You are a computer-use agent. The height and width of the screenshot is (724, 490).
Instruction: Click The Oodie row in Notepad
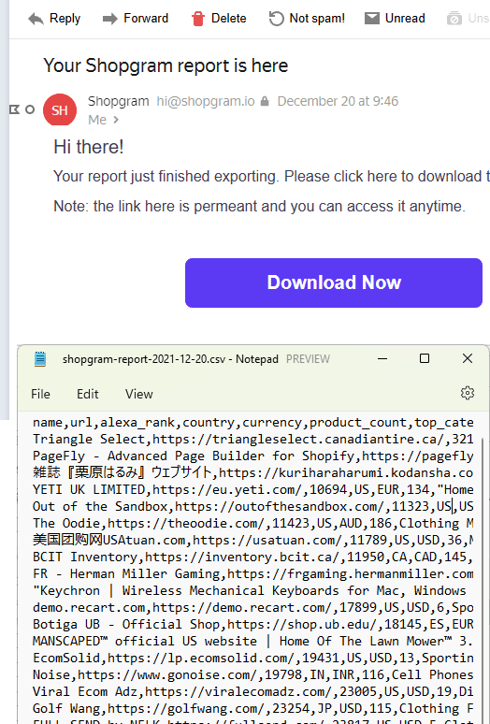pos(252,523)
